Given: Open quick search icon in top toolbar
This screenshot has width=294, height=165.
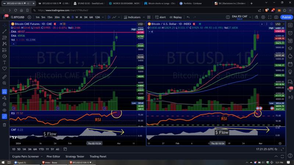Looking at the screenshot, I should (257, 17).
